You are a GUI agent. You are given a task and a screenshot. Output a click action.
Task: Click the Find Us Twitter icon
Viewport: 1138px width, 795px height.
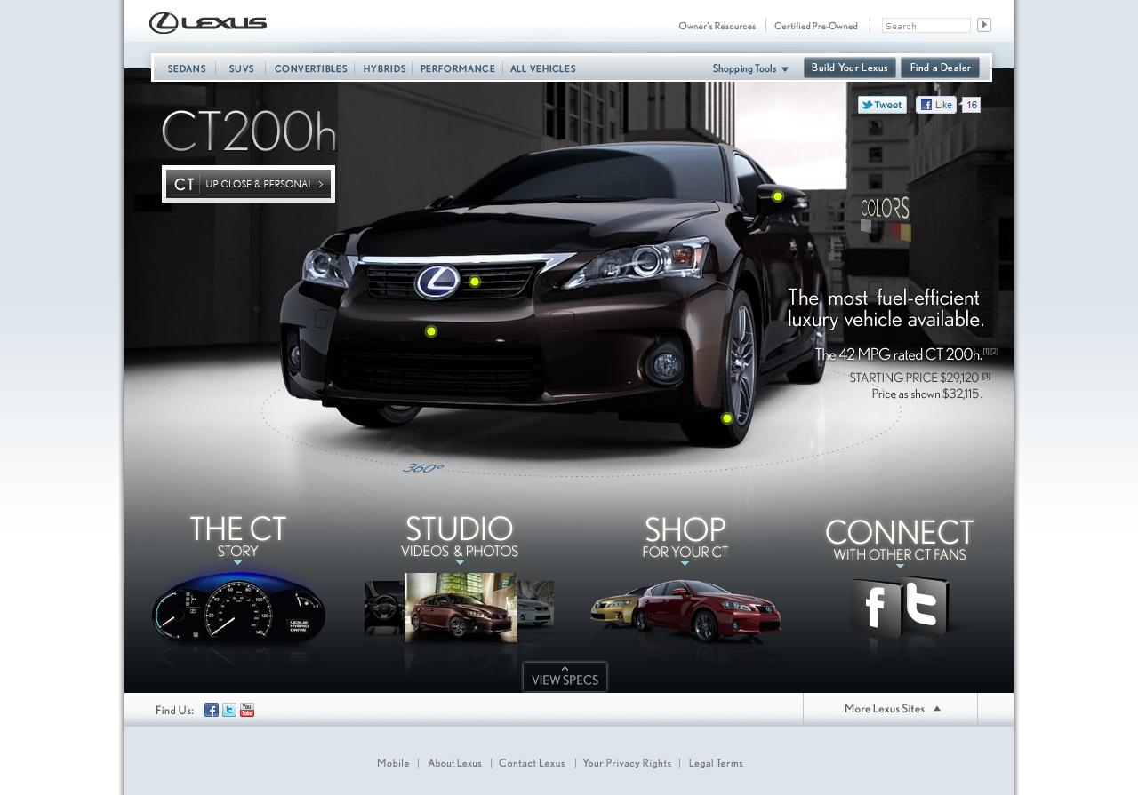click(x=229, y=710)
